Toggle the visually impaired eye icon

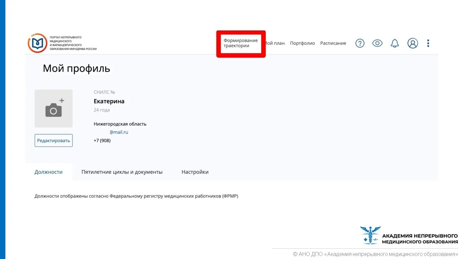point(377,43)
